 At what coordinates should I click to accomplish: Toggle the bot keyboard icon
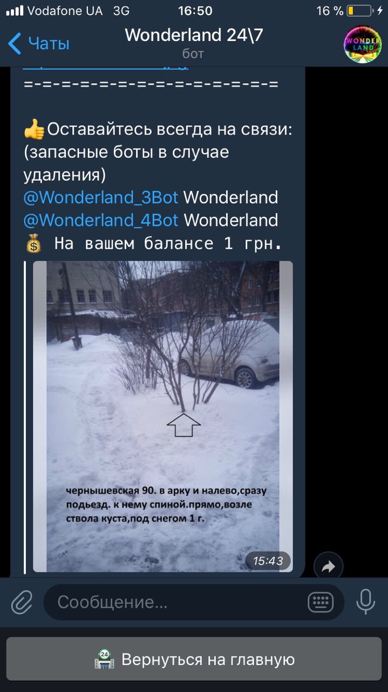322,602
